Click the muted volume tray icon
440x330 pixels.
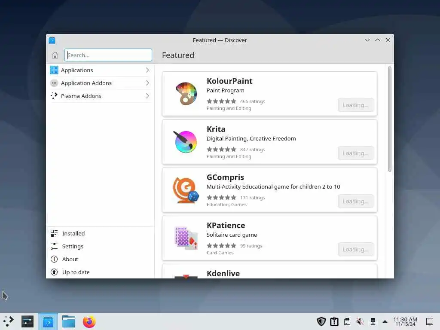coord(360,321)
